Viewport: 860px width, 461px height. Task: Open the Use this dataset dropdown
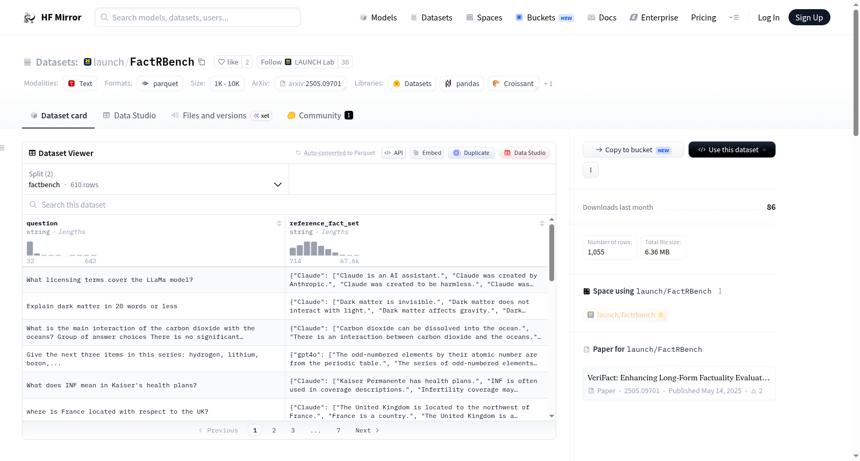[x=732, y=150]
